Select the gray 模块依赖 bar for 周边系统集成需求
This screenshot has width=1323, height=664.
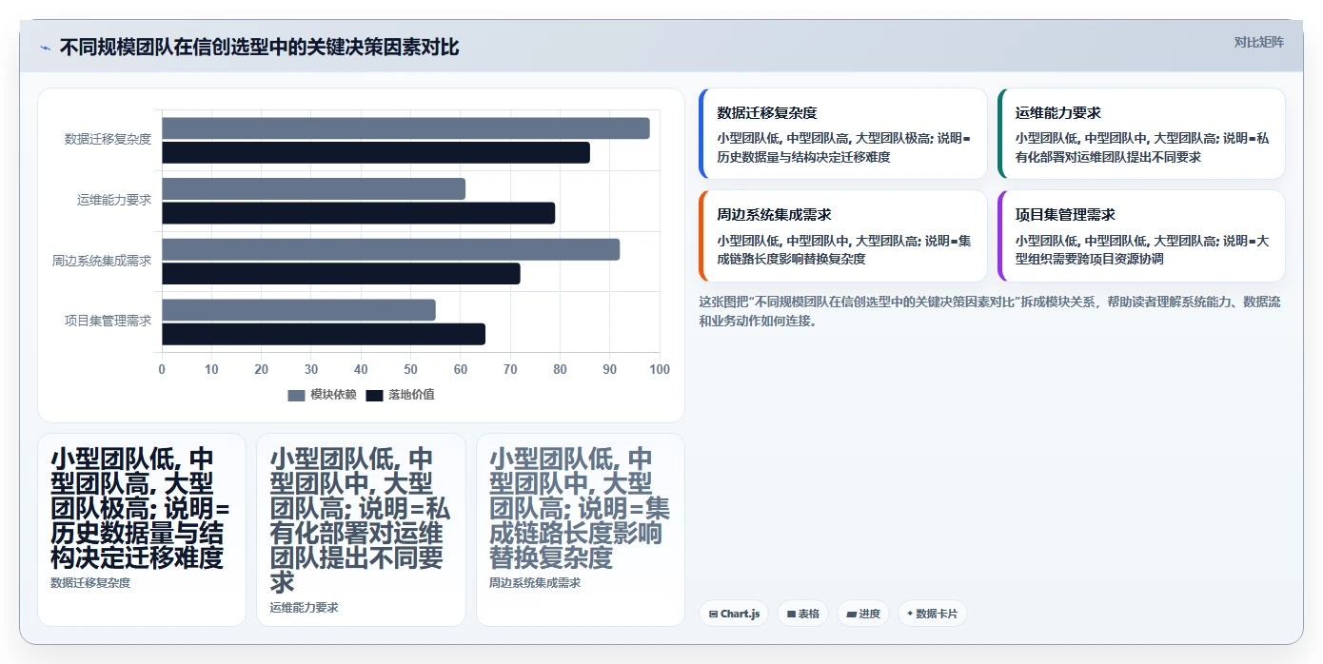point(390,249)
